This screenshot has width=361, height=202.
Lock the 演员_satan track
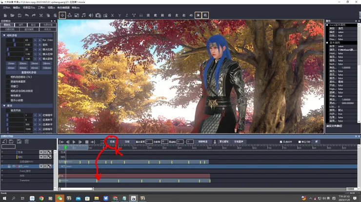[x=9, y=166]
